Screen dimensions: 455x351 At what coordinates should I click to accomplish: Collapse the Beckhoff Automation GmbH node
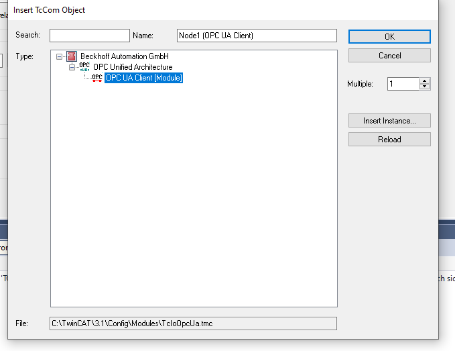[x=59, y=56]
